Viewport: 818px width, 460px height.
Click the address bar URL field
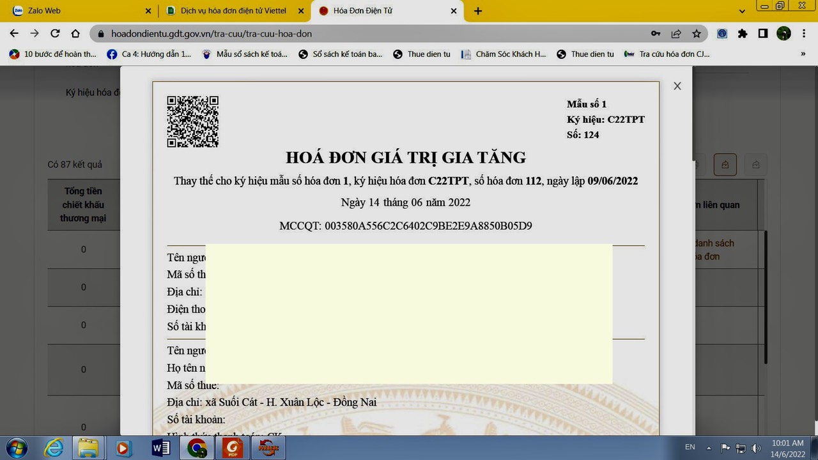coord(371,33)
